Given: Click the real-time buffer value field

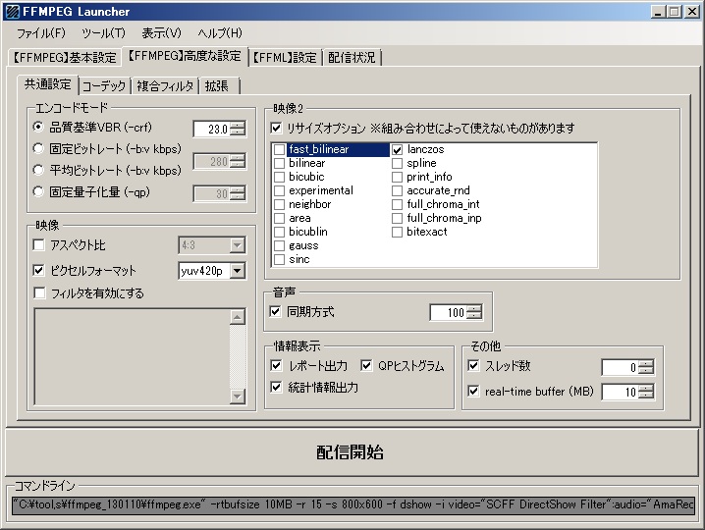Looking at the screenshot, I should pos(620,392).
